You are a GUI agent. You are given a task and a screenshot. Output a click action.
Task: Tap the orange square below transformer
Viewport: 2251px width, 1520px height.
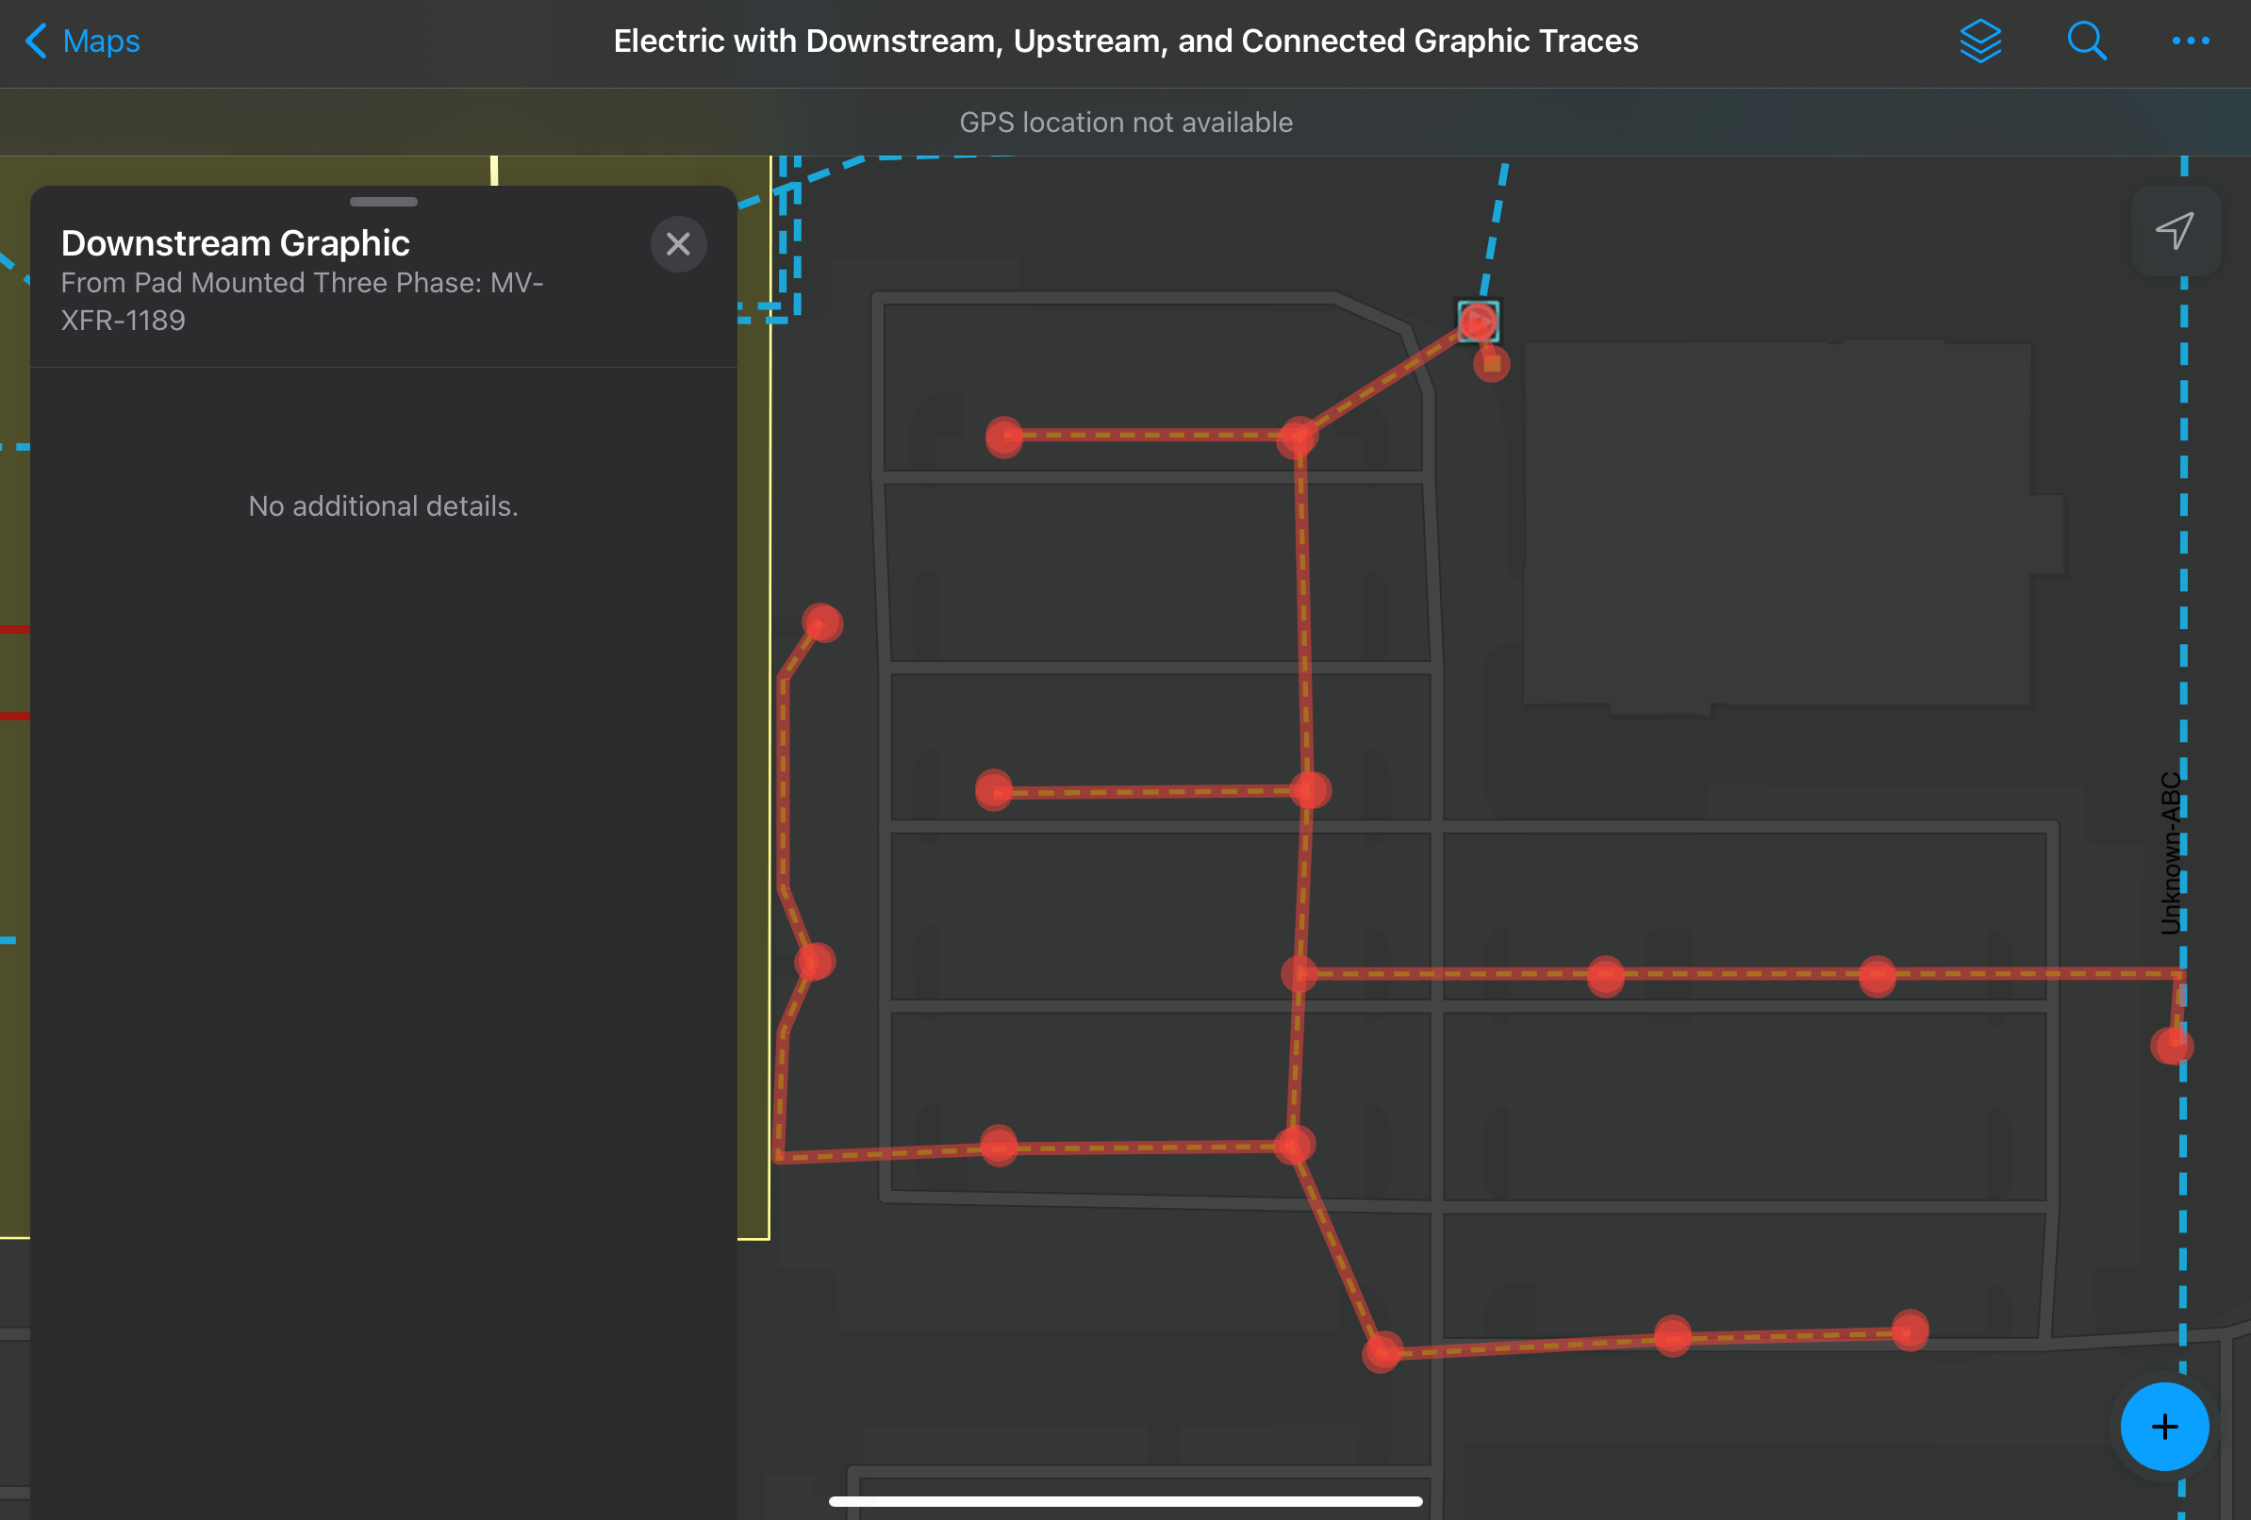pyautogui.click(x=1492, y=364)
